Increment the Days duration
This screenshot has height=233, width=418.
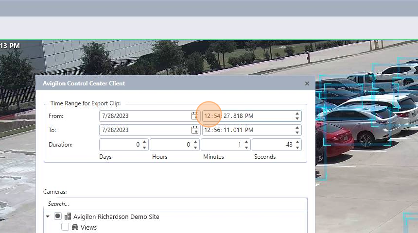click(144, 142)
